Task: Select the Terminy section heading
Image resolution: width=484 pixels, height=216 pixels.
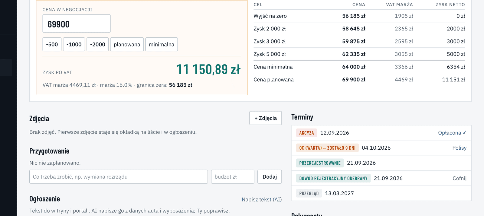Action: tap(302, 117)
